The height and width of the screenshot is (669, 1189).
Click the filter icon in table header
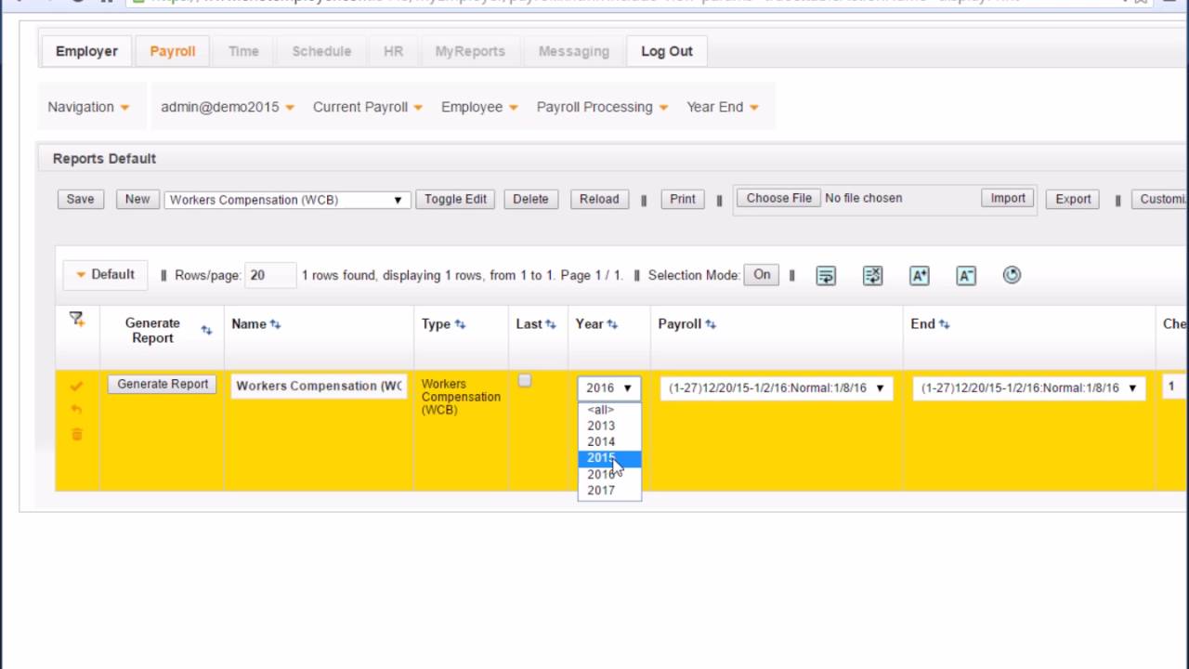click(x=77, y=319)
